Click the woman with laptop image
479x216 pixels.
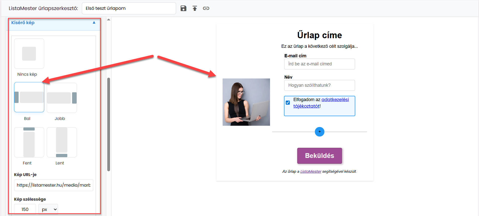[x=246, y=102]
